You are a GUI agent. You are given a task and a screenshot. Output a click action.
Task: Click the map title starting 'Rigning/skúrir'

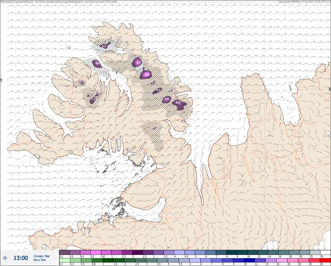[59, 2]
